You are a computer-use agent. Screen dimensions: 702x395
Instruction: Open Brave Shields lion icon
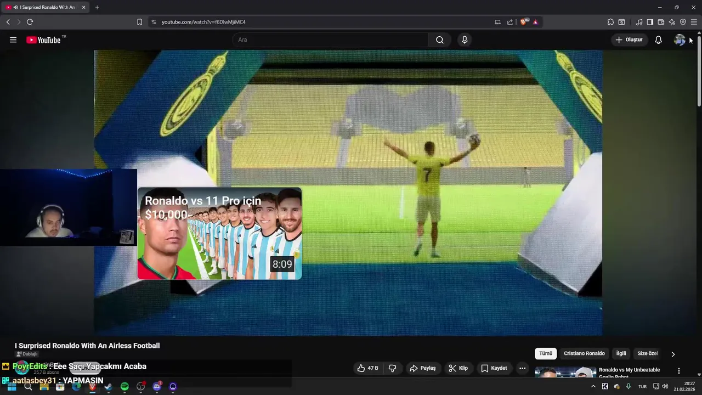524,22
